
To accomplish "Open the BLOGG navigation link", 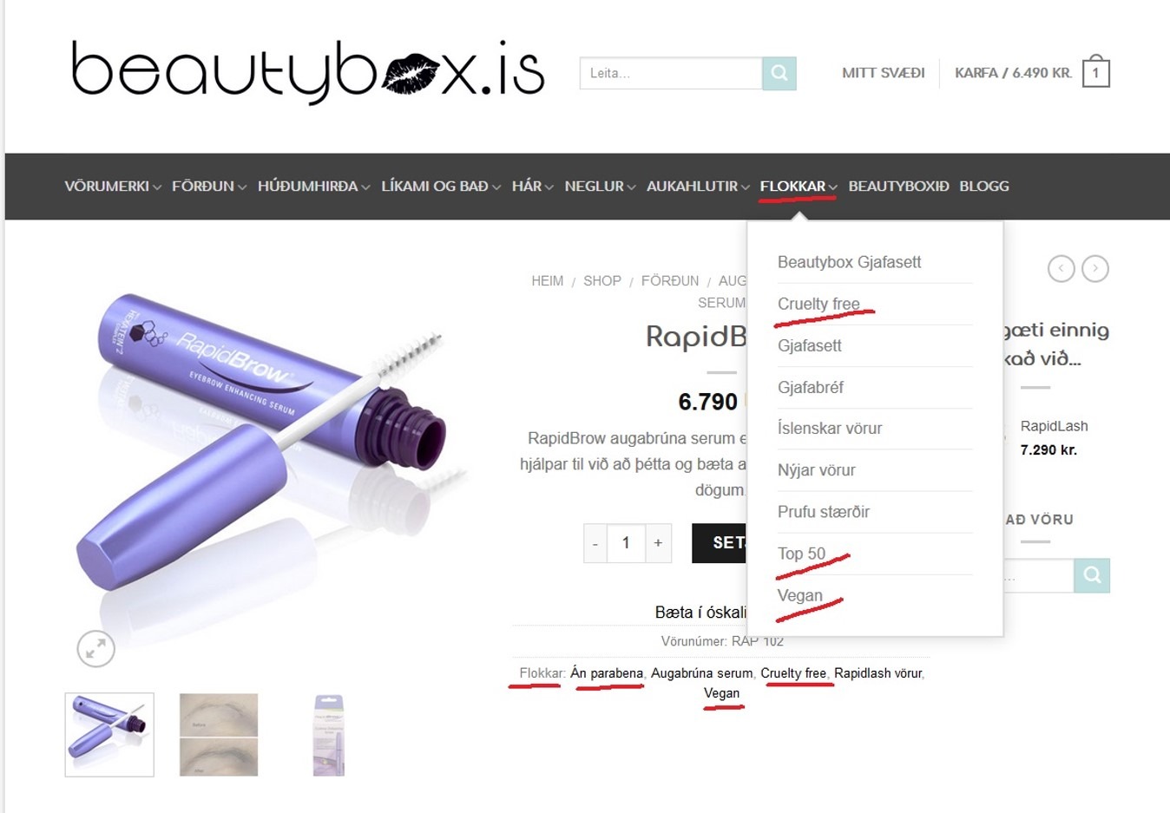I will tap(984, 187).
